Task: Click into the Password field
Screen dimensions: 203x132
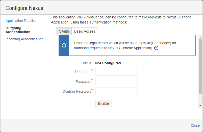Action: (116, 82)
